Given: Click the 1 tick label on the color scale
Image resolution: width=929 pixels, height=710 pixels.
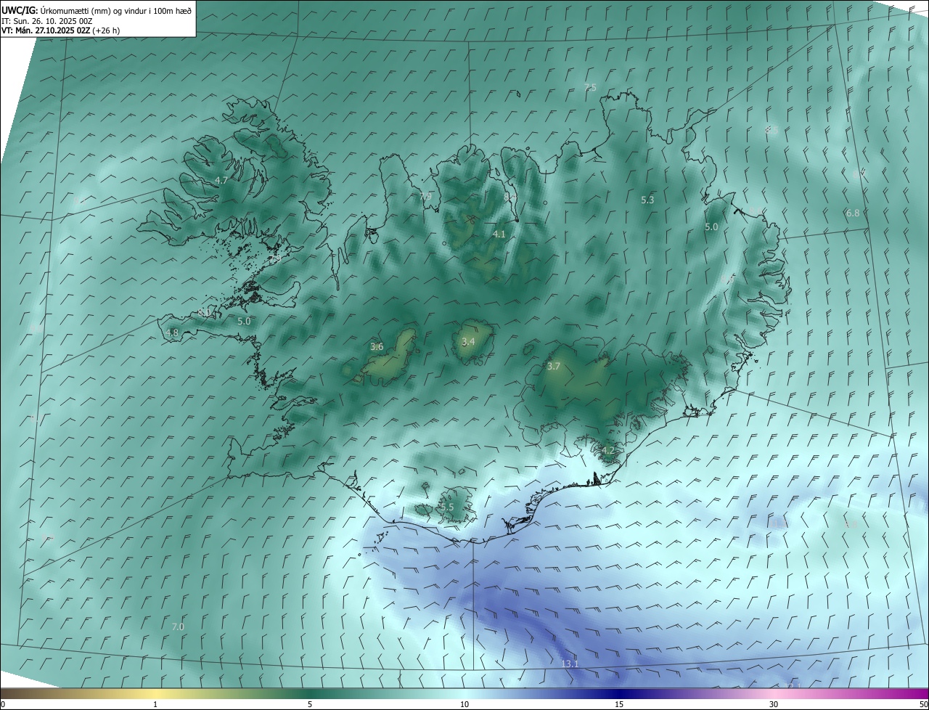Looking at the screenshot, I should coord(155,704).
